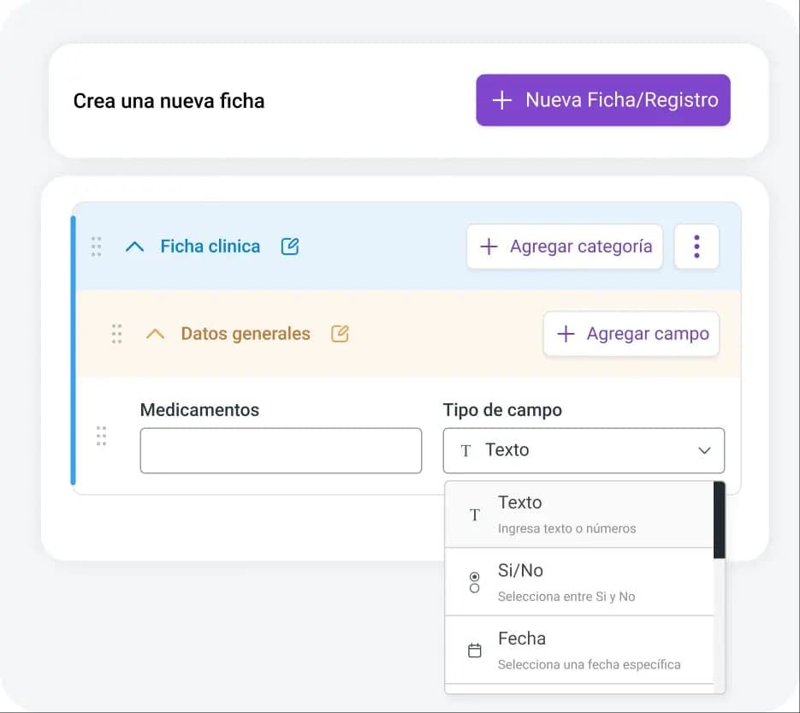Click inside the Medicamentos text input

click(x=280, y=450)
